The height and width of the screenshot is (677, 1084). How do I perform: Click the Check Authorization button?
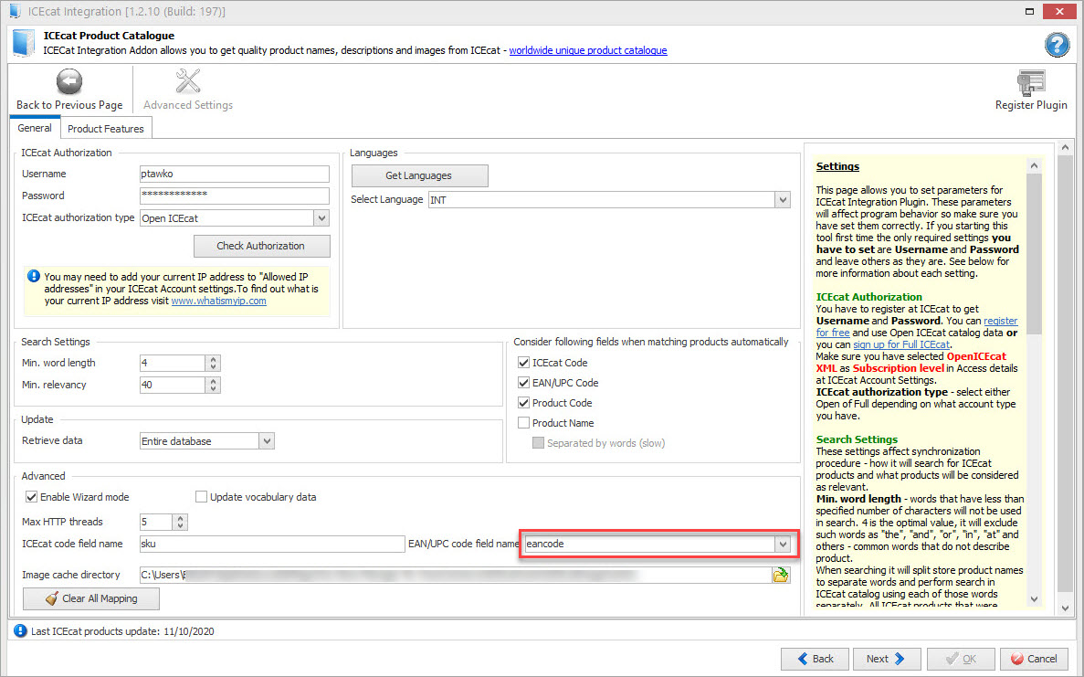[261, 246]
